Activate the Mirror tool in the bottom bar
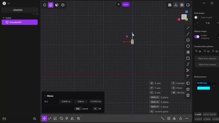 (x=72, y=119)
